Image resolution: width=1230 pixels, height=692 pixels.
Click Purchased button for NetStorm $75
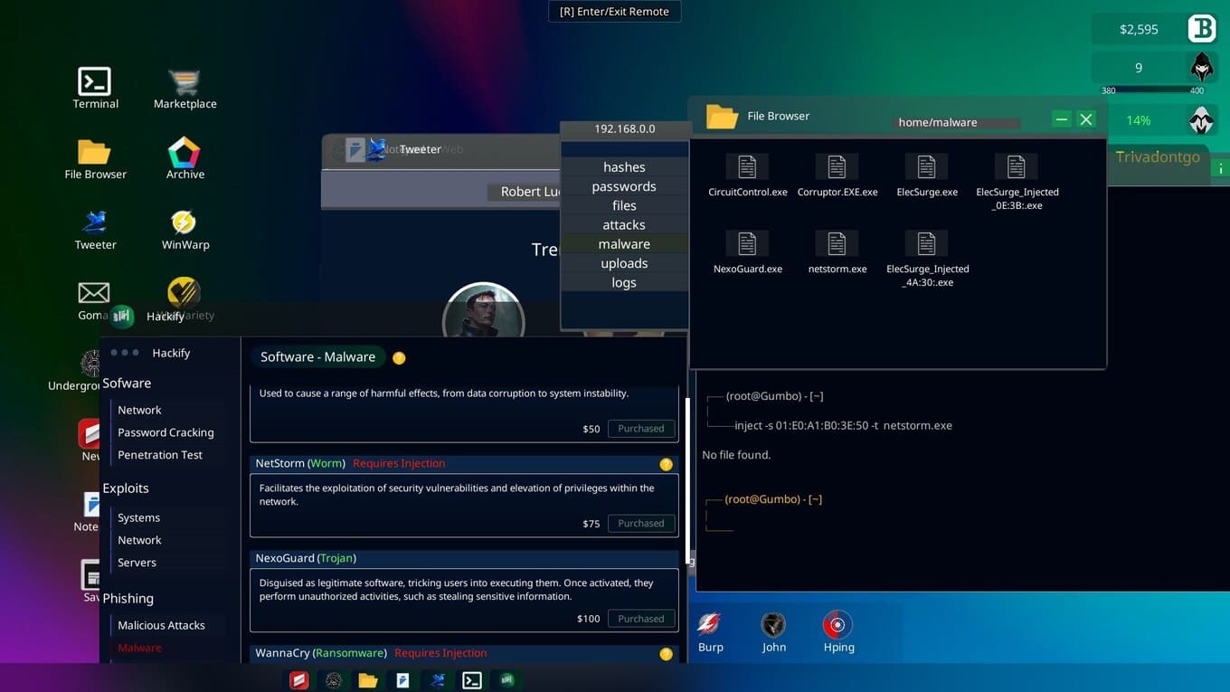click(641, 524)
